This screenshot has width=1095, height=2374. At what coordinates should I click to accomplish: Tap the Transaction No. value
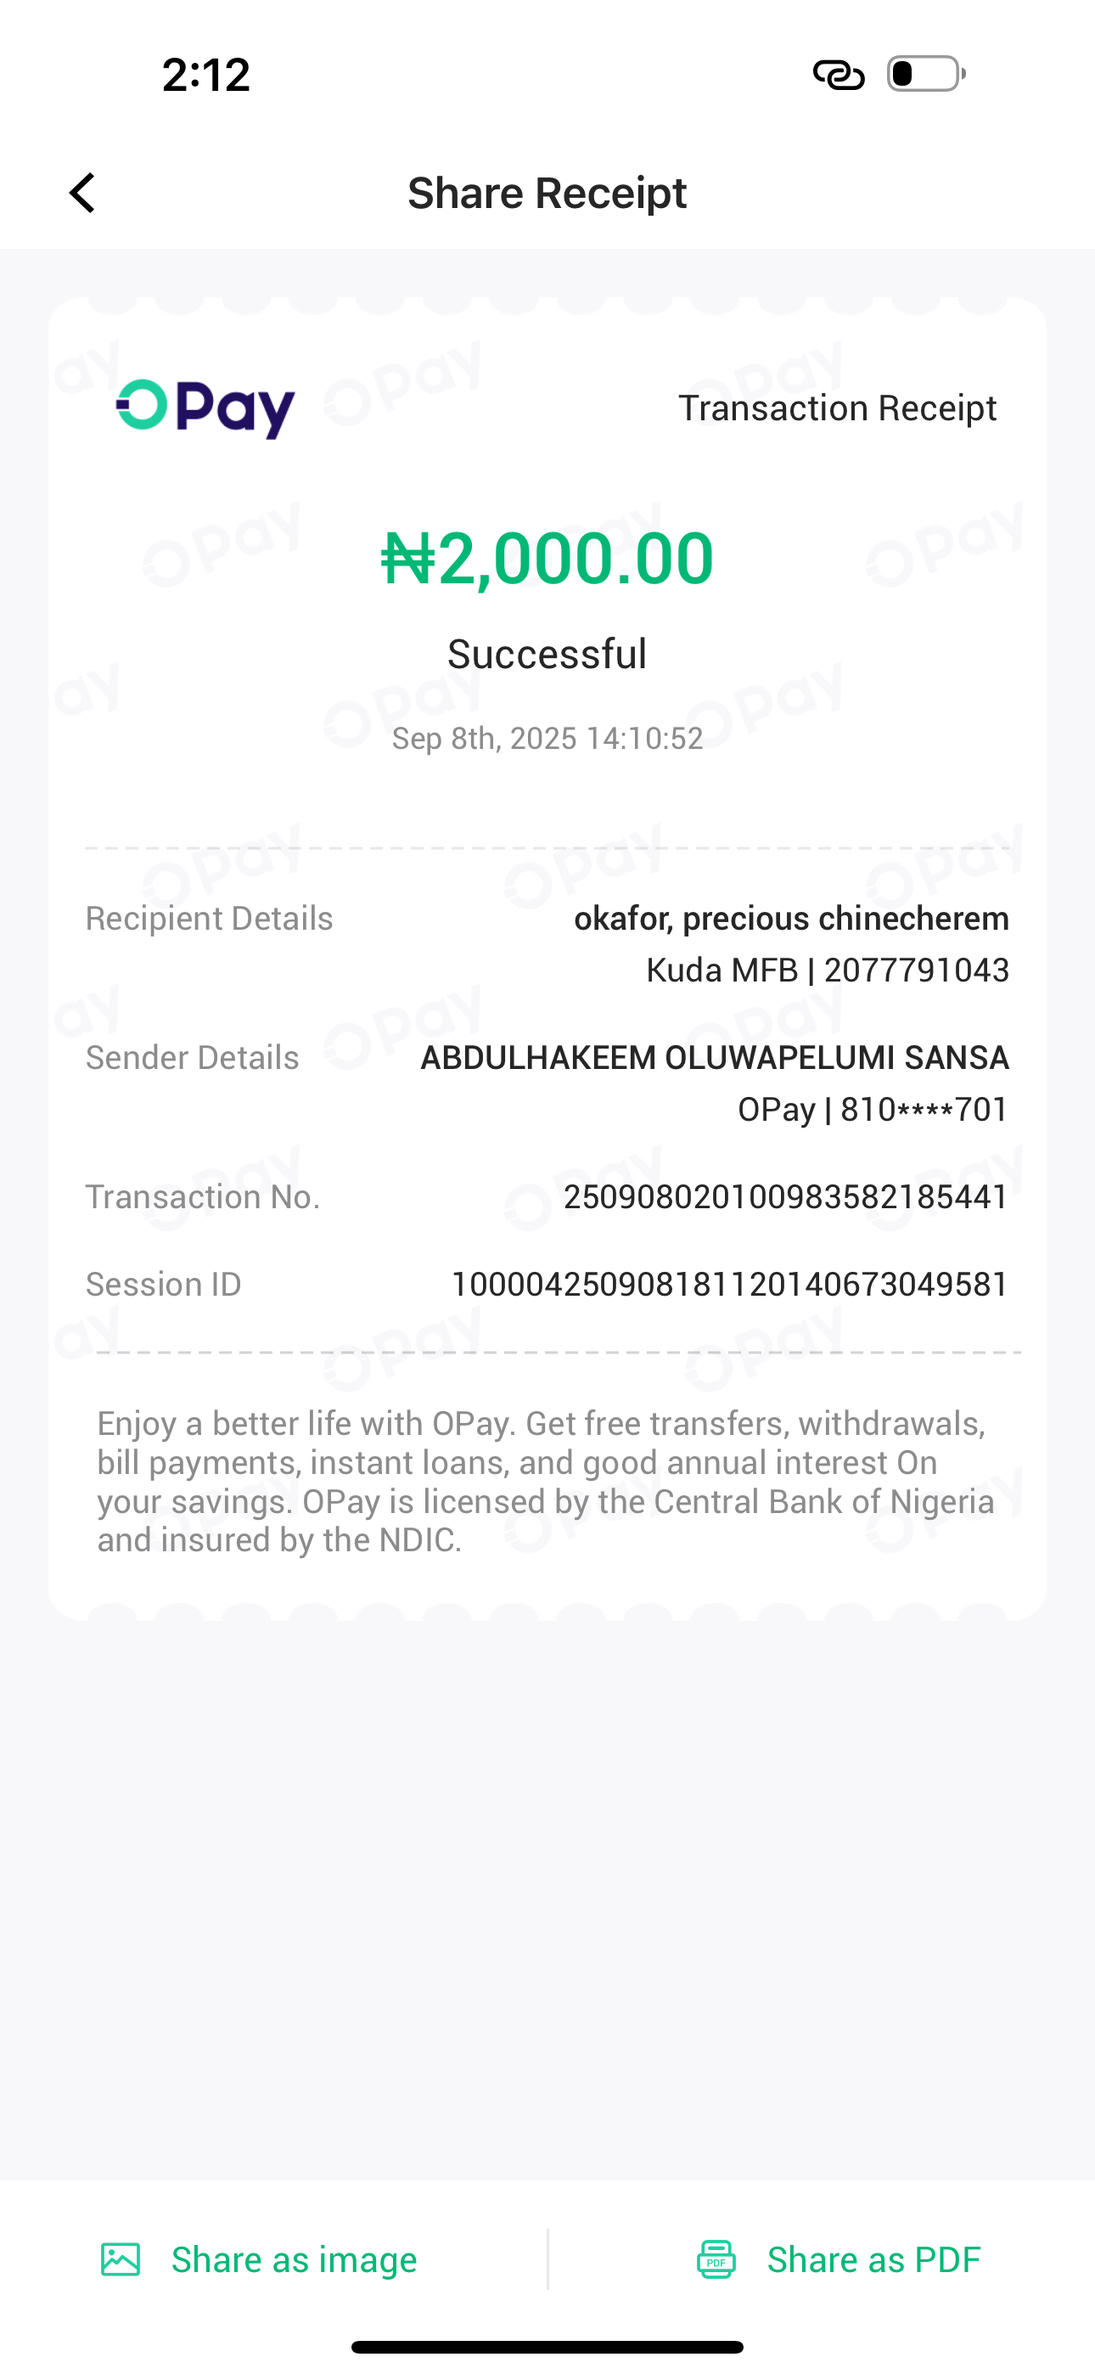point(785,1197)
